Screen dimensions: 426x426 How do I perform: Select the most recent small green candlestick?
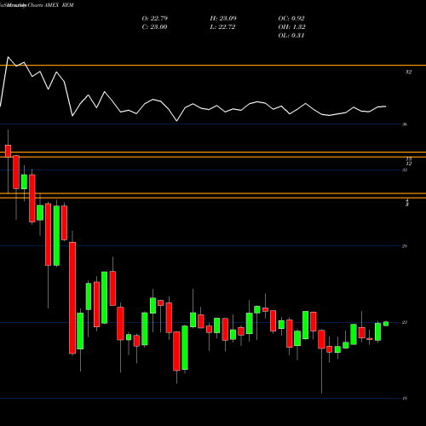(386, 324)
